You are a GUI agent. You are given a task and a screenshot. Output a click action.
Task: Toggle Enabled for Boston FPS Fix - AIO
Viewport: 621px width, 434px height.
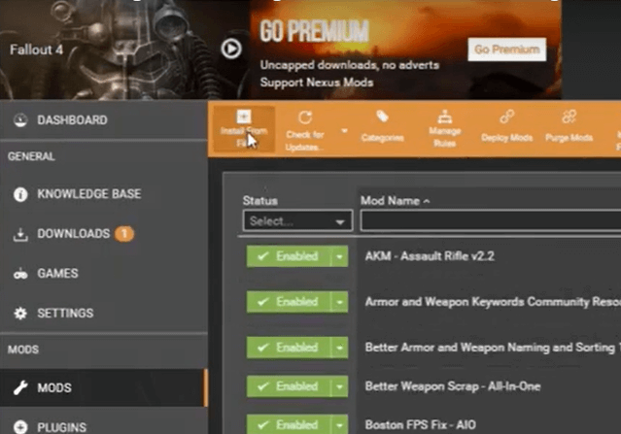(289, 425)
